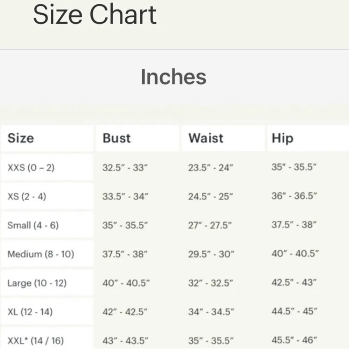Viewport: 349px width, 349px height.
Task: Choose the Medium (8 - 10) size label
Action: [x=41, y=254]
